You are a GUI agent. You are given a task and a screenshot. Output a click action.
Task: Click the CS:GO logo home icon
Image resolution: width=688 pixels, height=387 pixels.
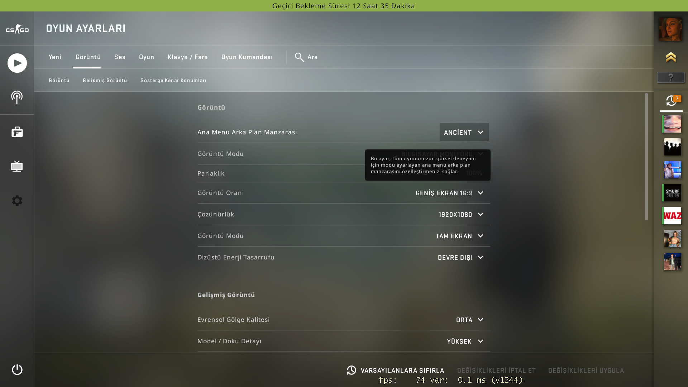click(x=17, y=29)
